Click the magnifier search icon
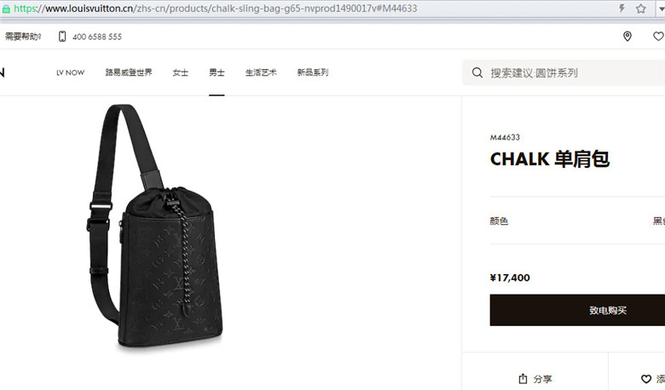The height and width of the screenshot is (390, 665). (x=477, y=72)
